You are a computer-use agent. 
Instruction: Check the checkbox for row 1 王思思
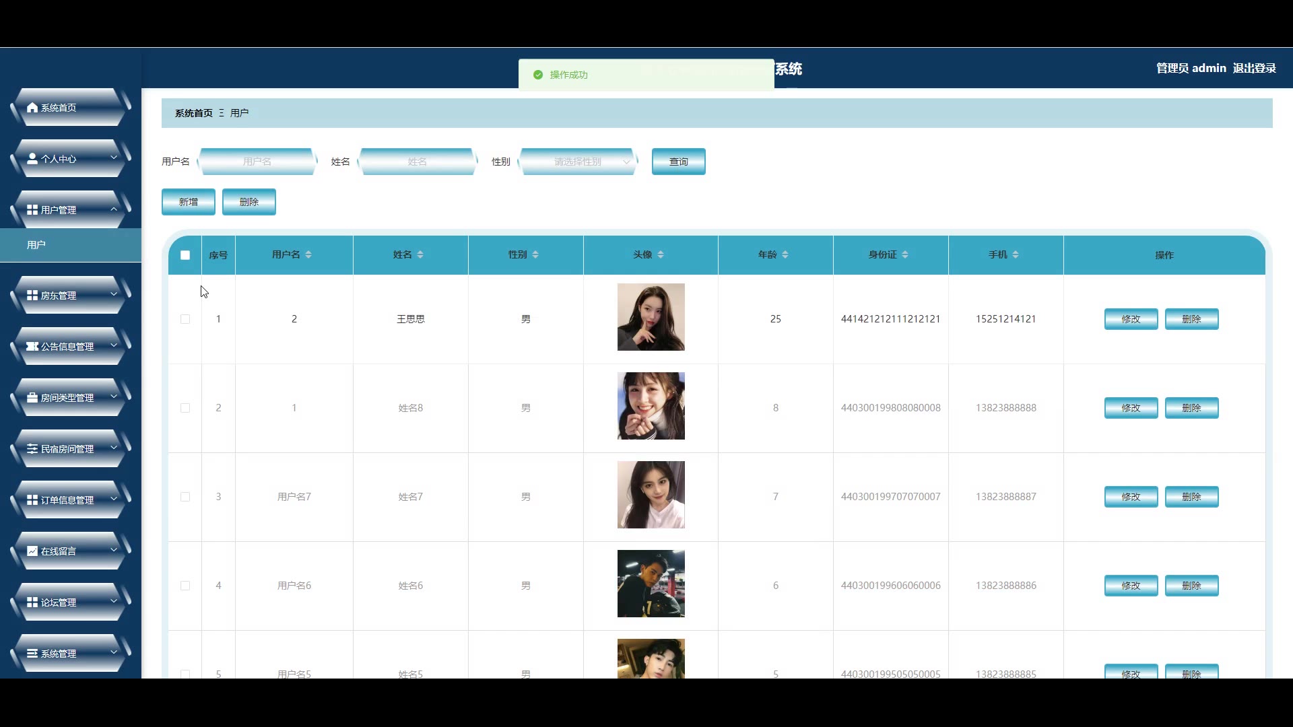pyautogui.click(x=185, y=319)
